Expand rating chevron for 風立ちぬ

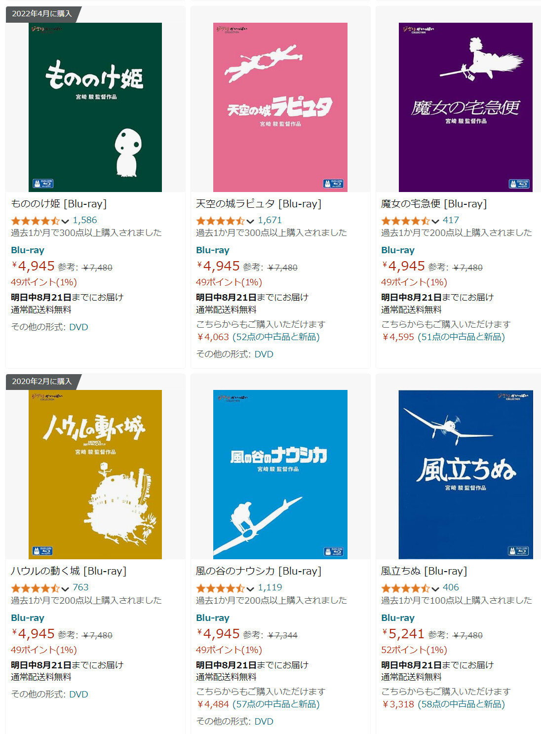point(435,588)
